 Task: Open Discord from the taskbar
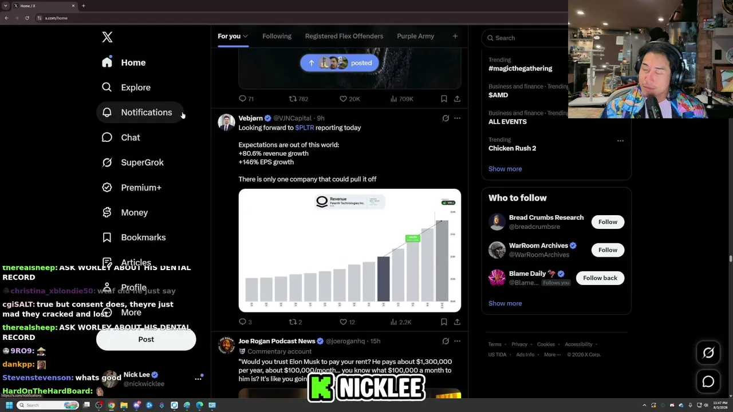(137, 405)
